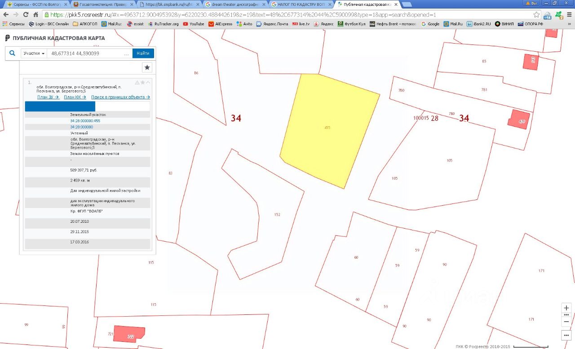Image resolution: width=575 pixels, height=349 pixels.
Task: Open the Google bookmark
Action: point(430,24)
